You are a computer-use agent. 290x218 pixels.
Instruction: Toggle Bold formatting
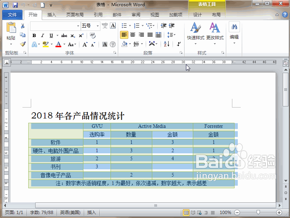pyautogui.click(x=34, y=35)
